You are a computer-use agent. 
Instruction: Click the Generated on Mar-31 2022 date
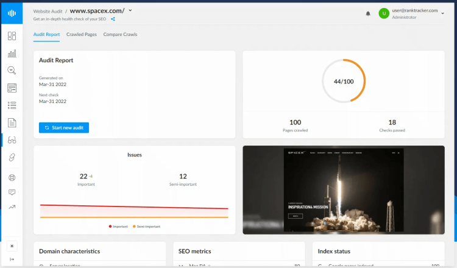click(52, 84)
